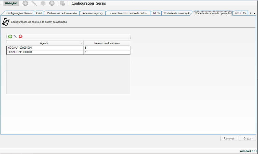Click the gray pencil icon in top toolbar
The width and height of the screenshot is (258, 154).
click(x=34, y=3)
